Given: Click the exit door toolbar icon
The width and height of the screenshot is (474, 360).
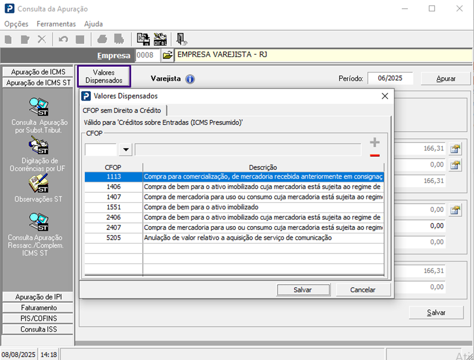Looking at the screenshot, I should pos(181,39).
